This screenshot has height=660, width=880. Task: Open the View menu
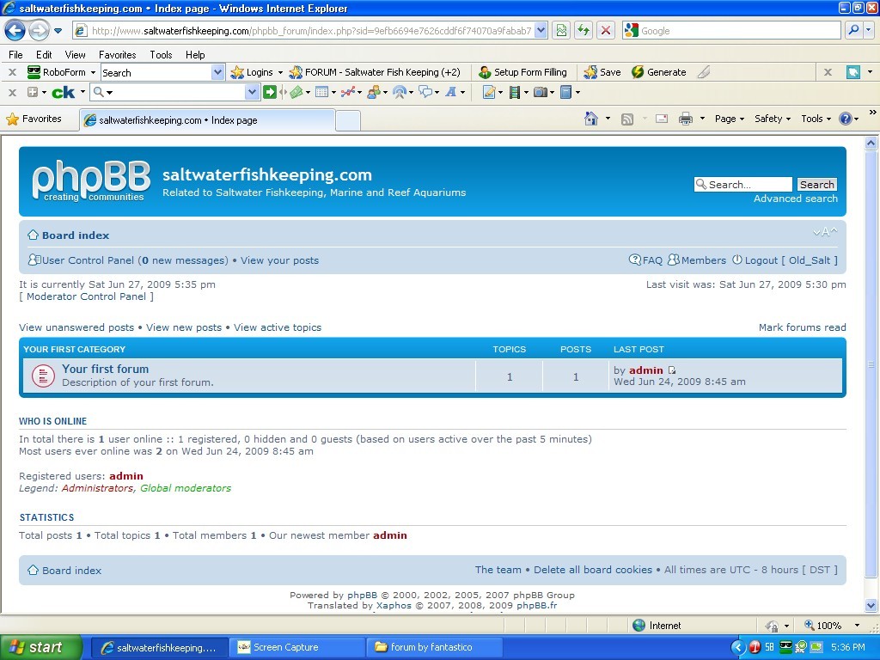point(76,54)
